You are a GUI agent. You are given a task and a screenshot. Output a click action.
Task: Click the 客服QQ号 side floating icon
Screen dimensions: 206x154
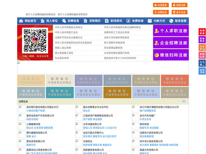point(202,55)
